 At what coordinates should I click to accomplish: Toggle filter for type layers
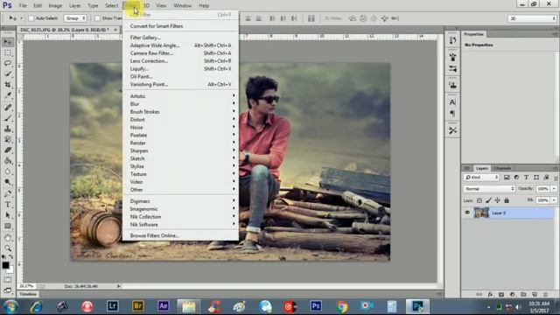coord(526,177)
